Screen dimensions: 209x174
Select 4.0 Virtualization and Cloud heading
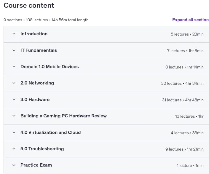click(x=51, y=133)
